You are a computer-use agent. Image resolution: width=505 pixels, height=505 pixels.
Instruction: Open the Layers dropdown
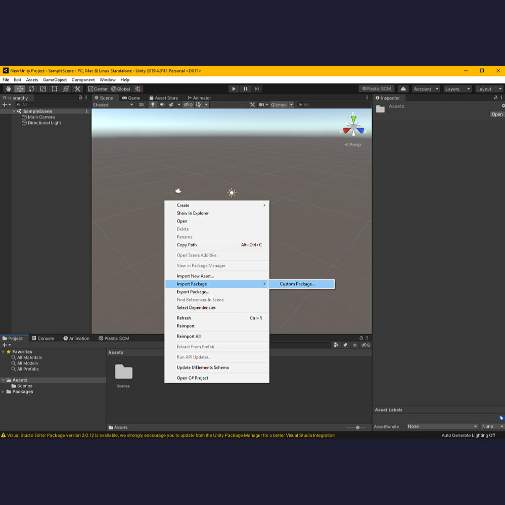coord(457,89)
